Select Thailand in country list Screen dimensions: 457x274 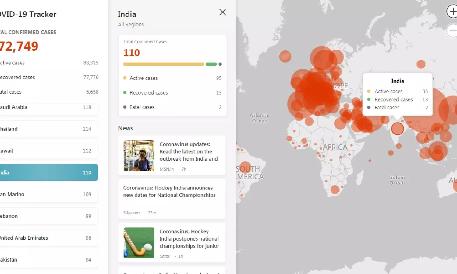(x=49, y=129)
